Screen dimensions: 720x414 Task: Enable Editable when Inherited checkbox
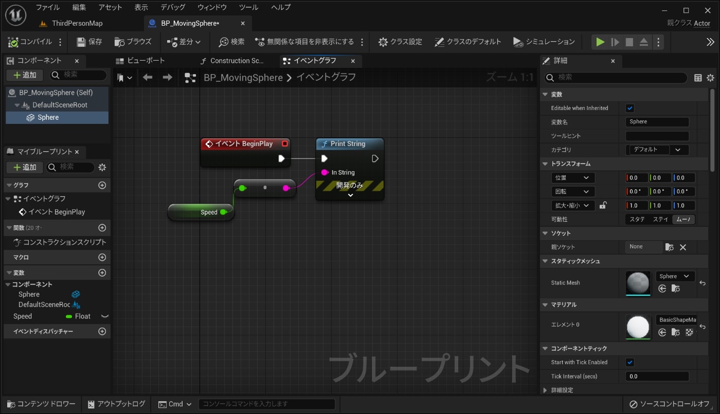point(630,108)
